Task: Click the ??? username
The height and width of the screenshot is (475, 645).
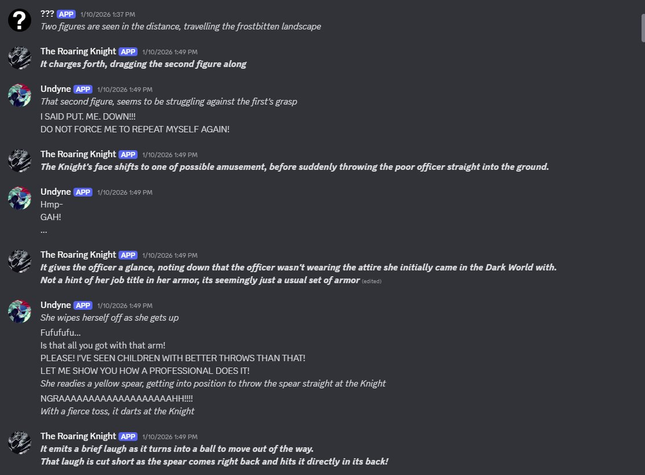Action: [x=47, y=14]
